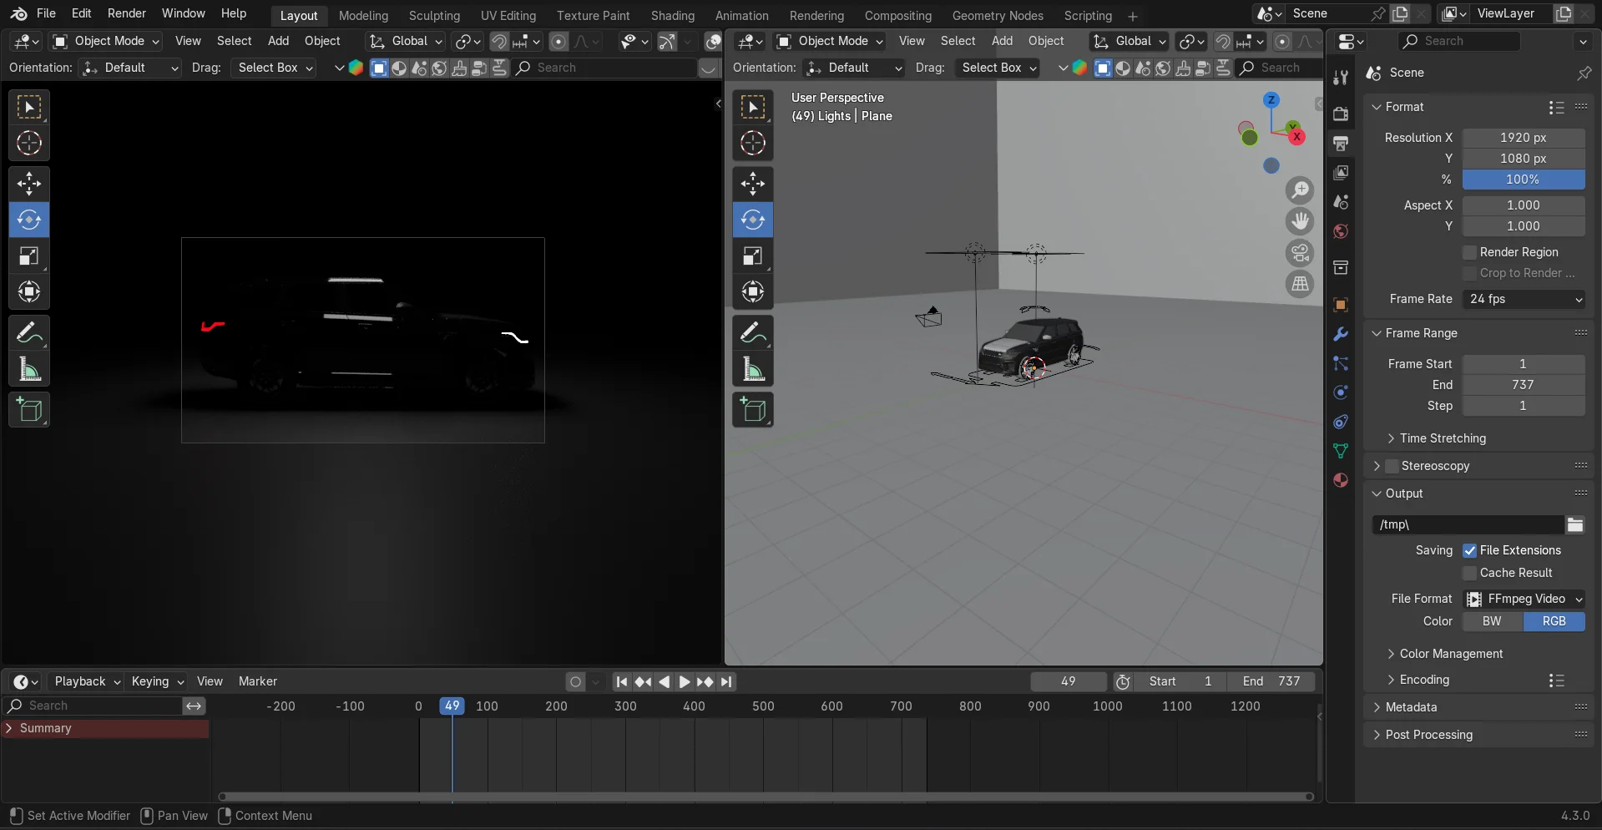
Task: Click the timeline current frame marker 49
Action: tap(452, 706)
